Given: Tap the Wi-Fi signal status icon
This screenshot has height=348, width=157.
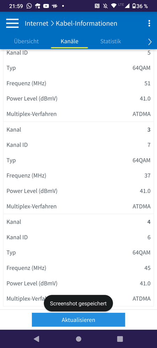Looking at the screenshot, I should pos(114,6).
